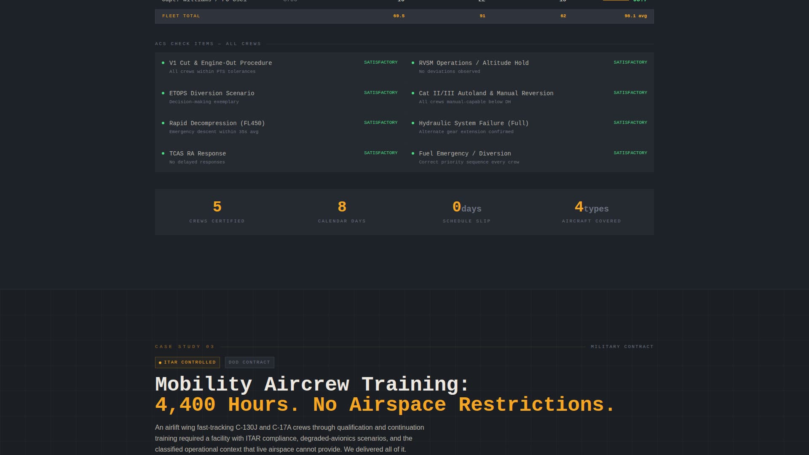Switch to the DOD CONTRACT tag

[249, 362]
